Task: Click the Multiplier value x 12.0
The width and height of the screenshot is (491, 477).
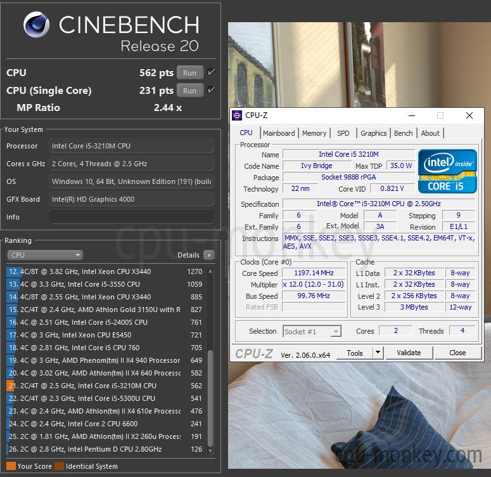Action: (314, 284)
